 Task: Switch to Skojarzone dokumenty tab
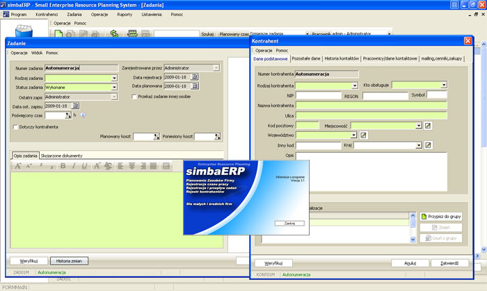point(61,156)
